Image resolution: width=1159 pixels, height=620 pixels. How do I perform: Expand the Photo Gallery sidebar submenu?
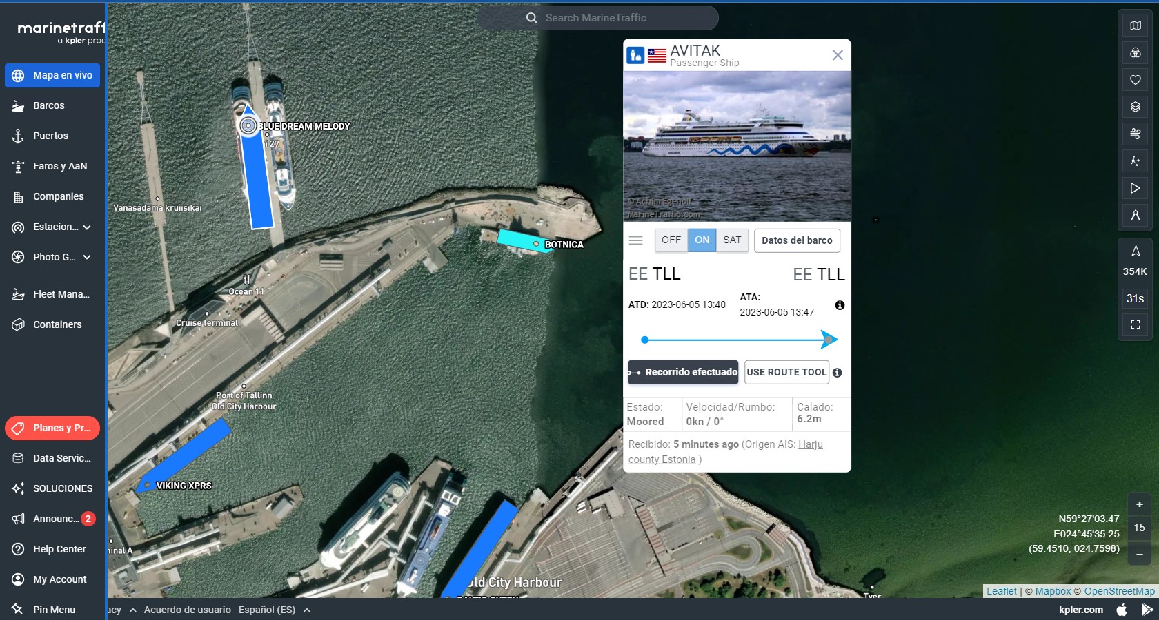(87, 257)
